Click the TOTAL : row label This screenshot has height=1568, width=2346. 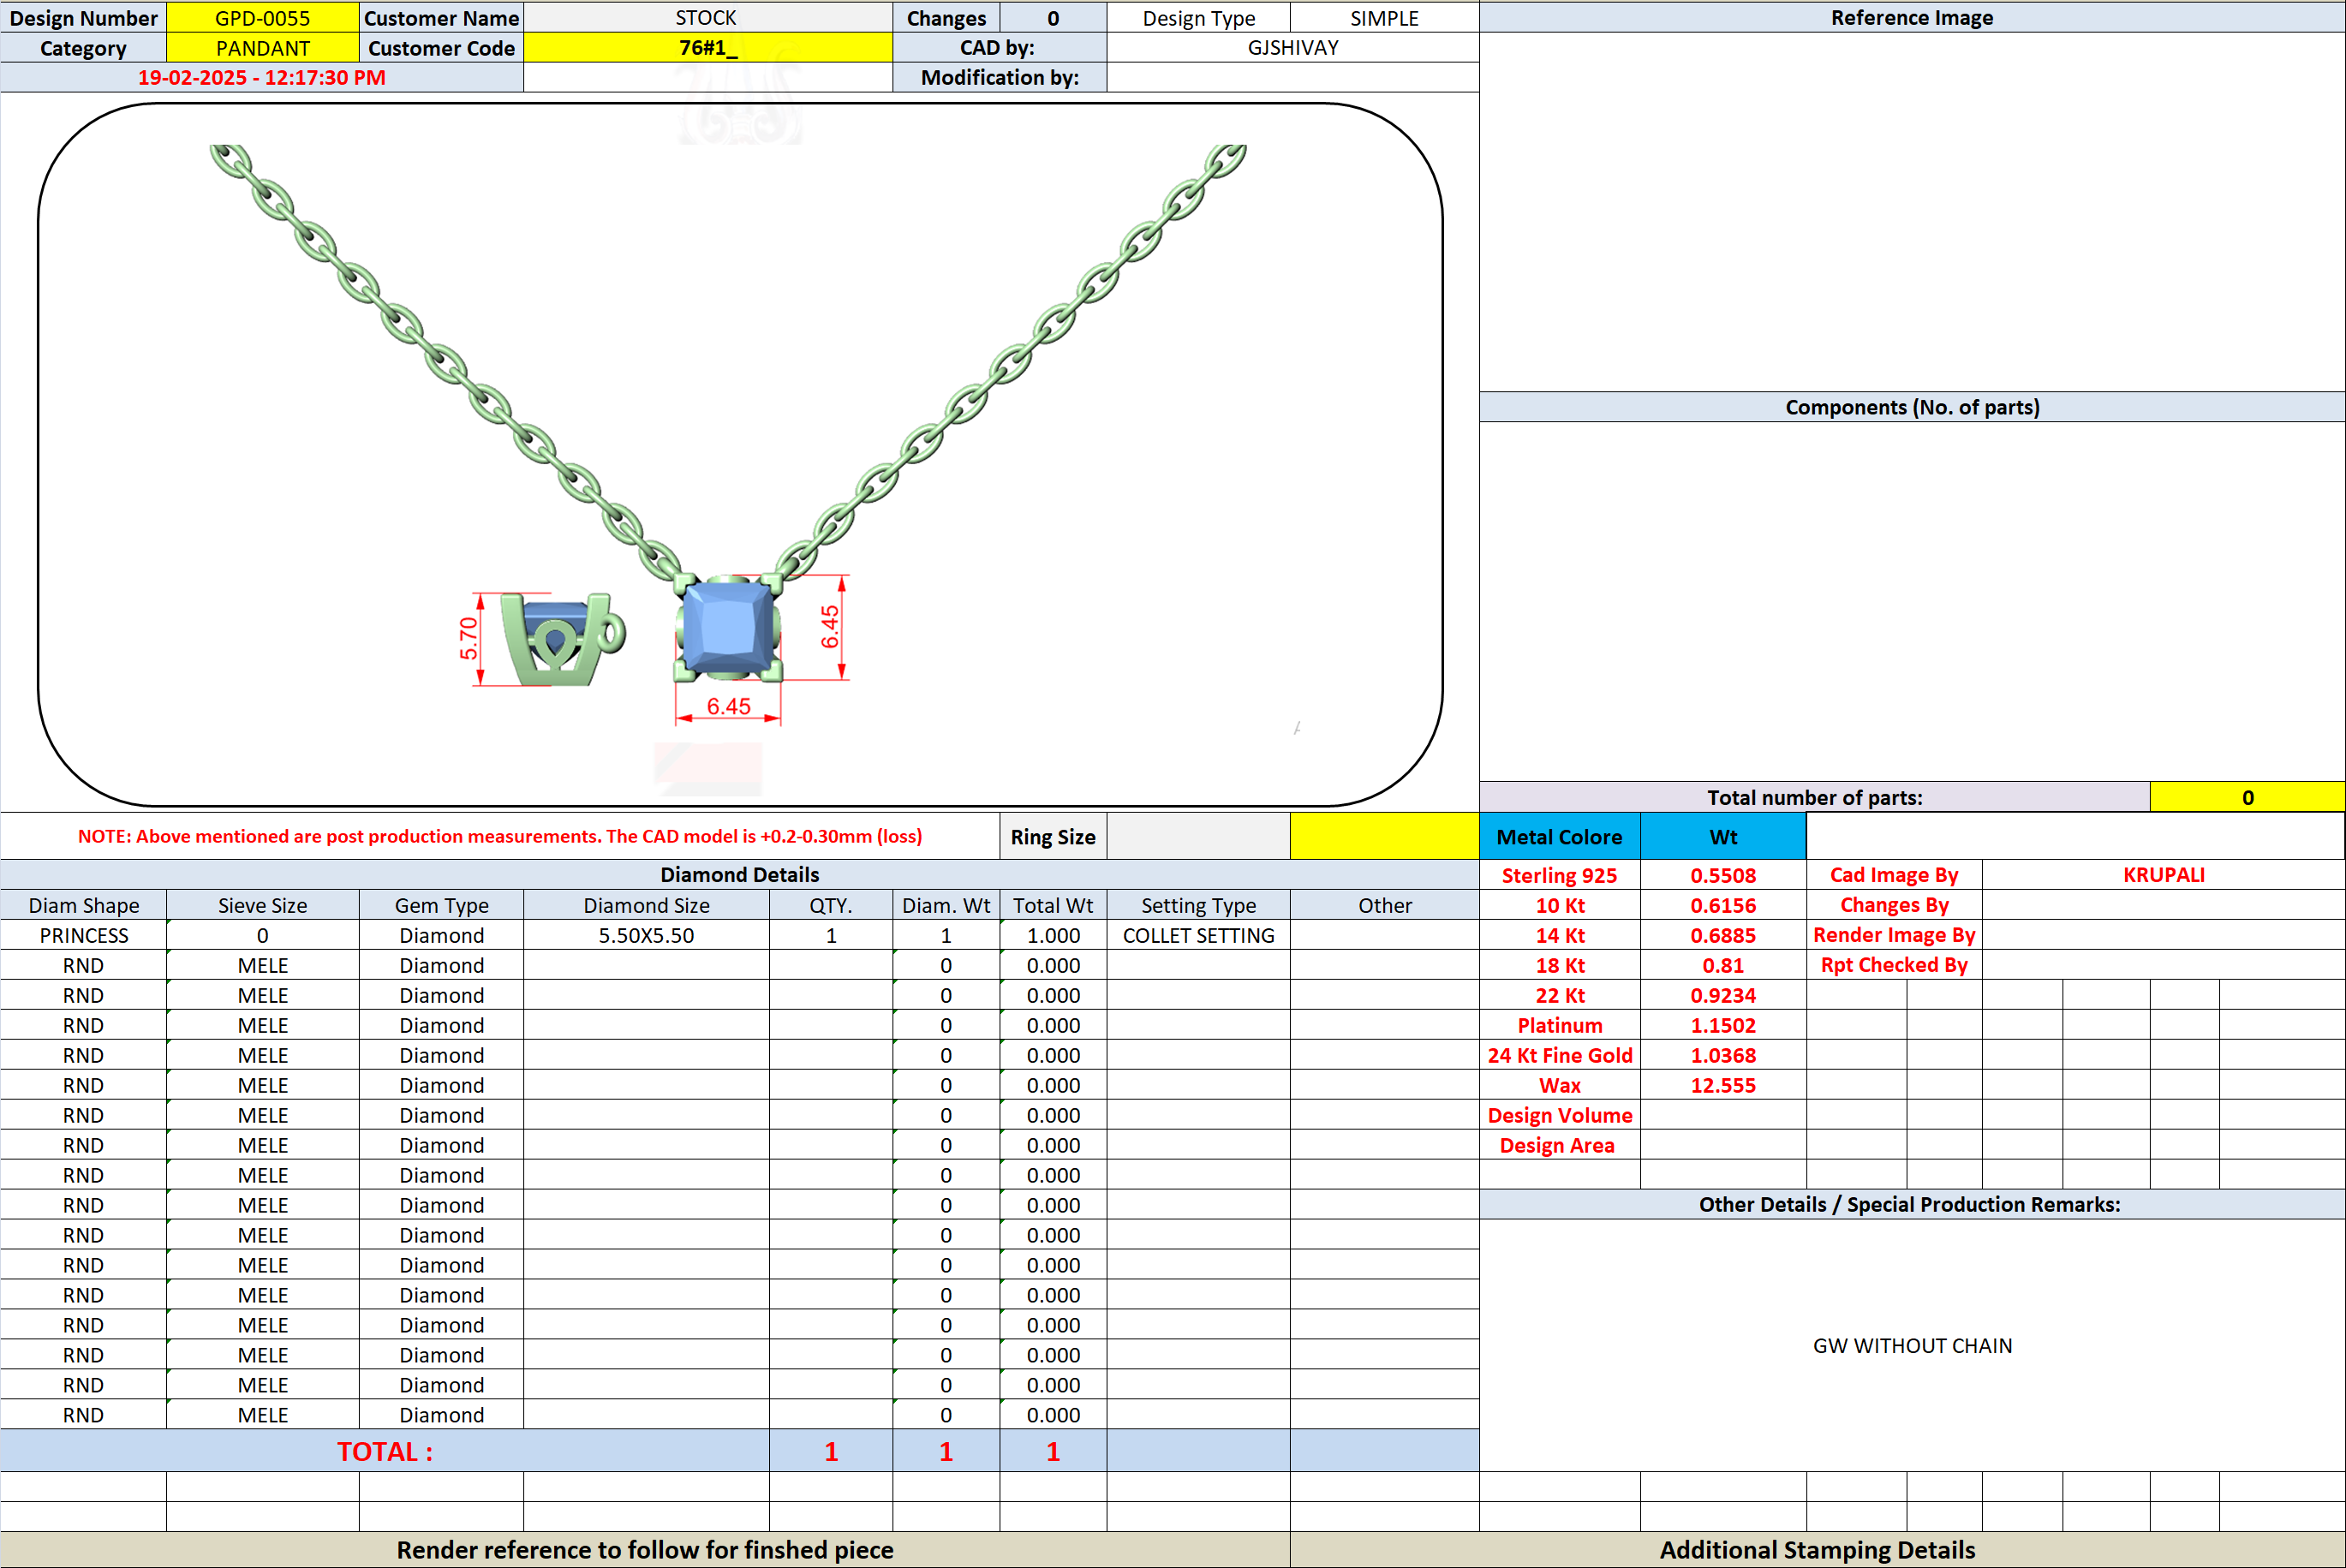pos(385,1451)
